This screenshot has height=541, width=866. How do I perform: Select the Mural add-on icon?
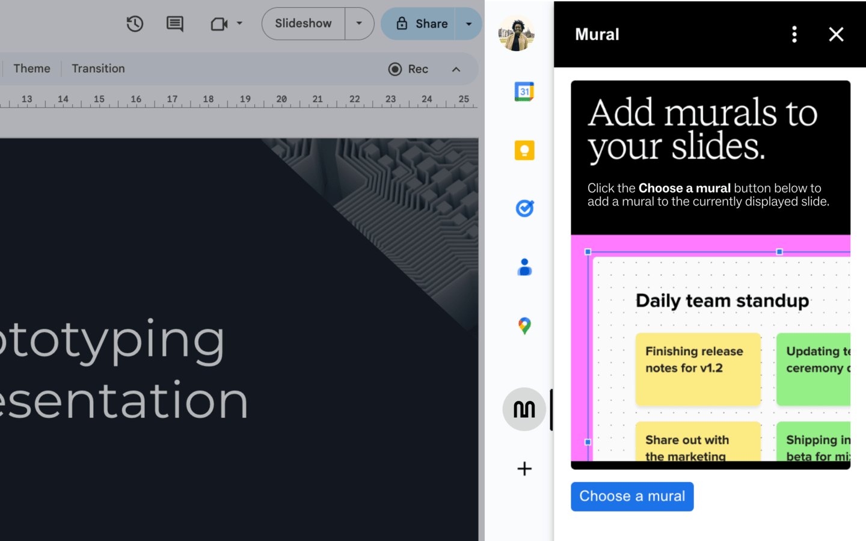[x=524, y=409]
